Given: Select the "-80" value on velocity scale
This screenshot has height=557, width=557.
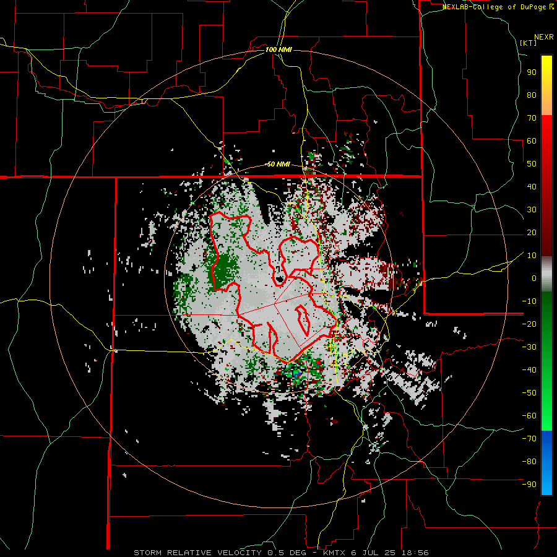Looking at the screenshot, I should [x=529, y=462].
